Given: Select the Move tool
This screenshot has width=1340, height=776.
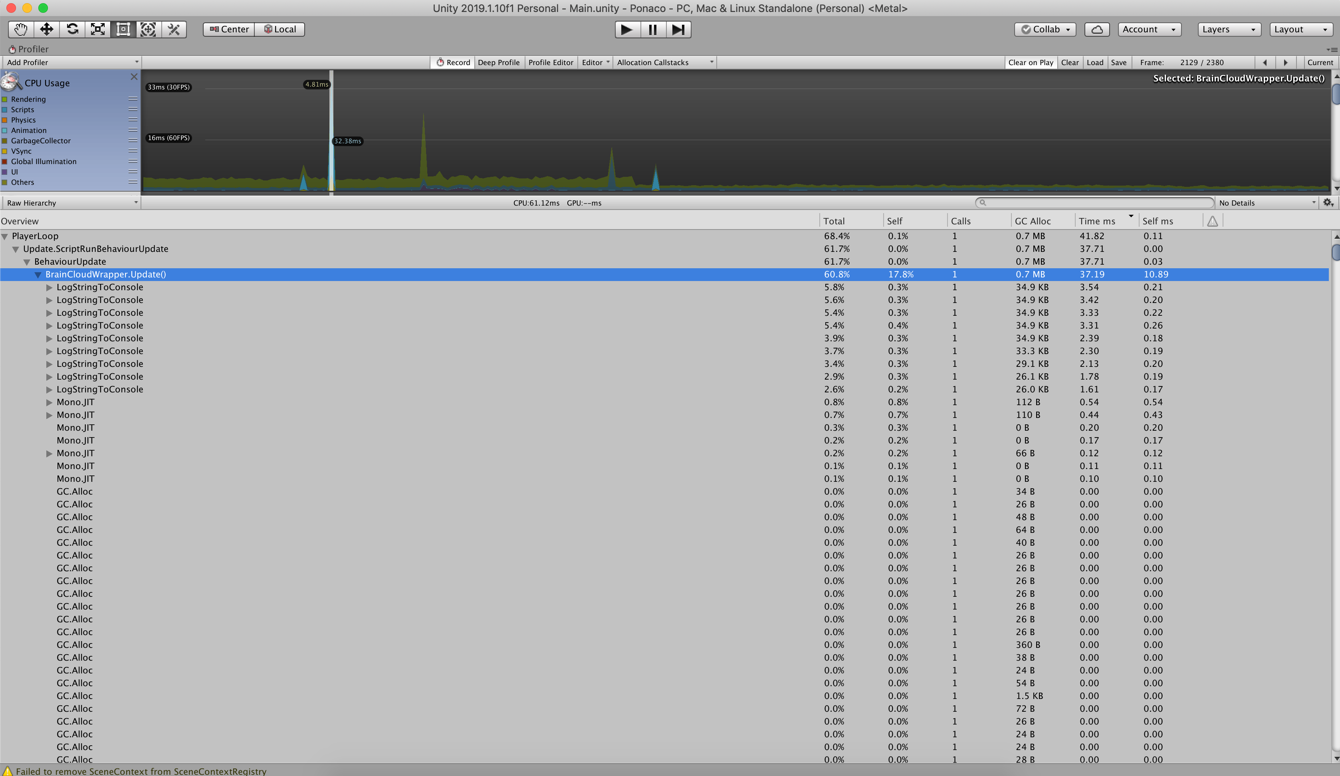Looking at the screenshot, I should pos(46,29).
